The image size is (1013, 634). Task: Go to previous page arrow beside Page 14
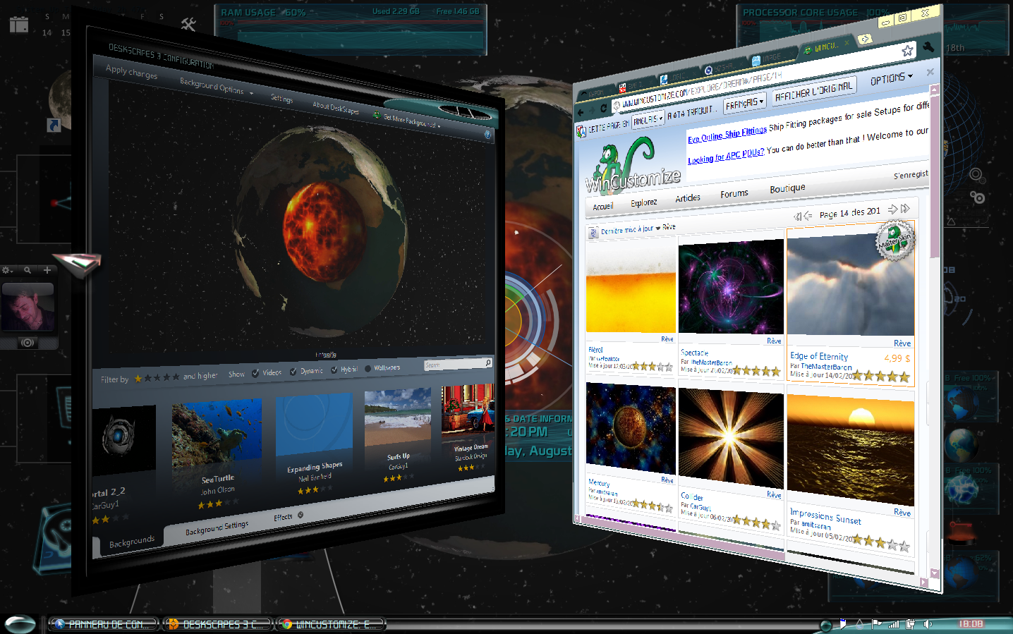(808, 216)
